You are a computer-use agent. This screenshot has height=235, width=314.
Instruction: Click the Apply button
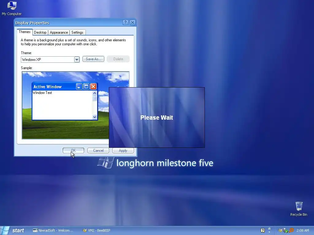pos(123,151)
